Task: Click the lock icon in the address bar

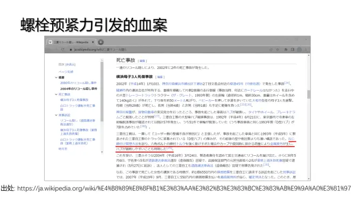Action: point(71,50)
